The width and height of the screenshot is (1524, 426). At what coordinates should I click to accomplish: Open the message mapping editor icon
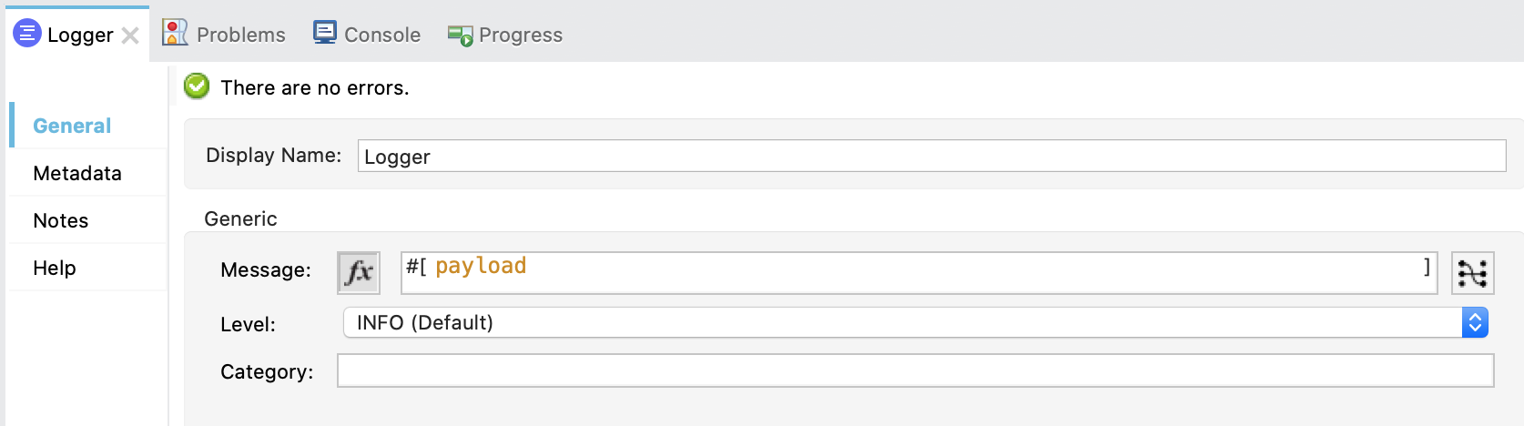click(1472, 272)
